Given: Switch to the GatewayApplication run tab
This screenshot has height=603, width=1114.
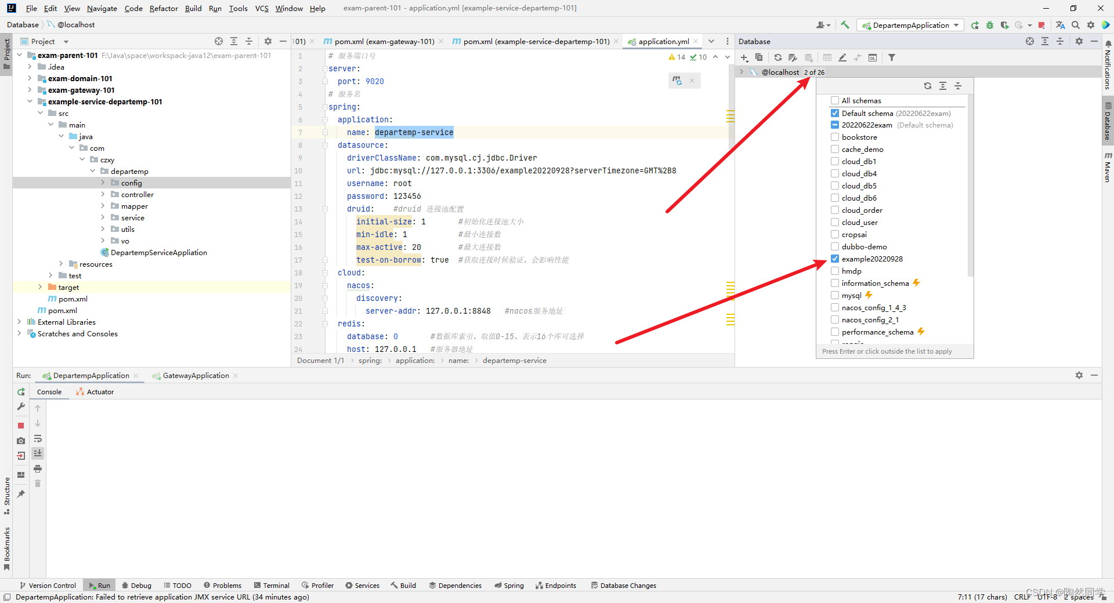Looking at the screenshot, I should pyautogui.click(x=196, y=376).
